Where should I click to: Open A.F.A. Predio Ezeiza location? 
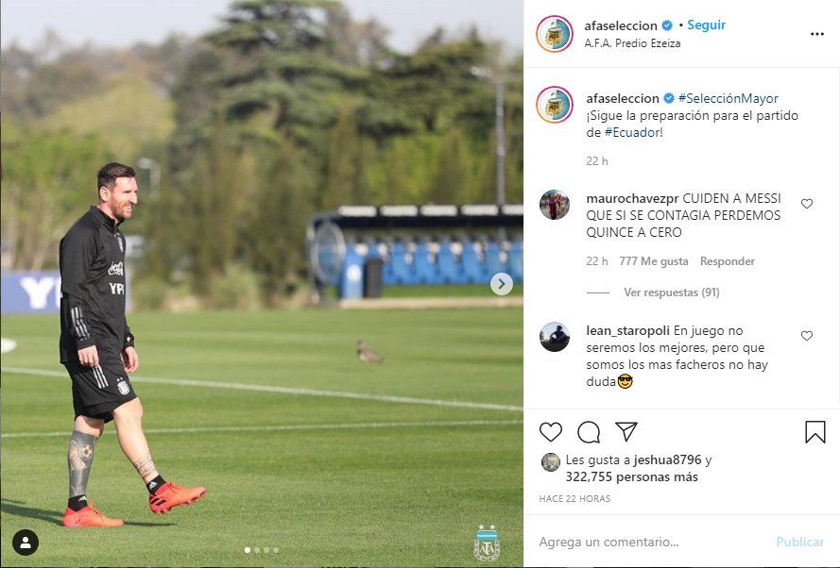(632, 43)
